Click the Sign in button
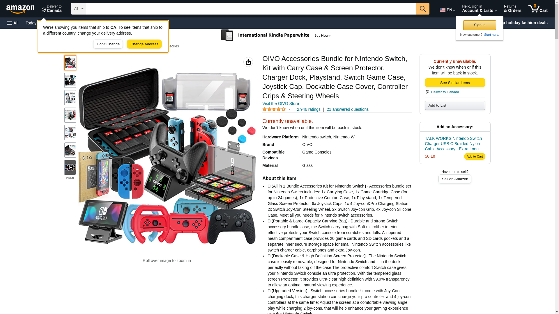This screenshot has height=314, width=559. click(x=480, y=25)
